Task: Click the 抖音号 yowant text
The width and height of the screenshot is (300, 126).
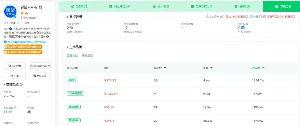Action: pyautogui.click(x=29, y=18)
